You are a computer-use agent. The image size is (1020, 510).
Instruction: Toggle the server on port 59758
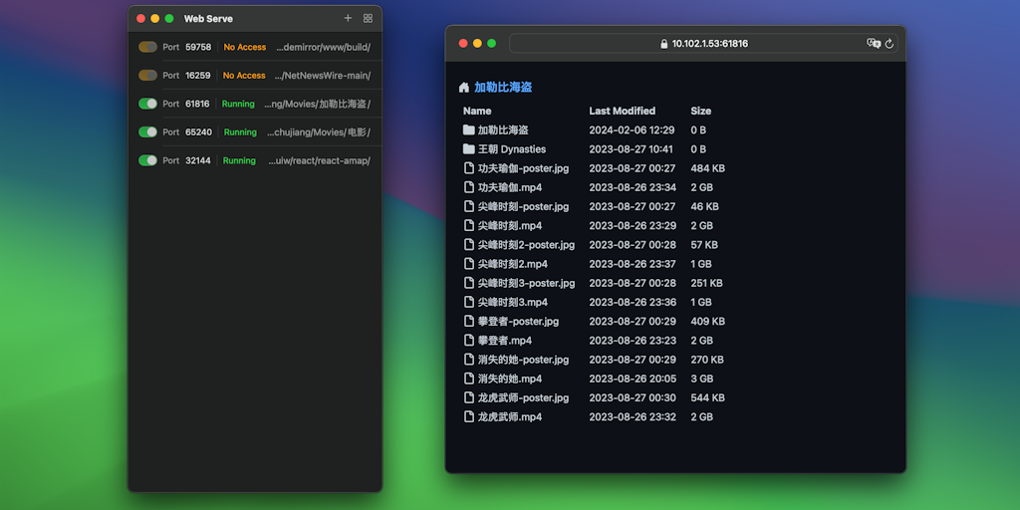(147, 47)
